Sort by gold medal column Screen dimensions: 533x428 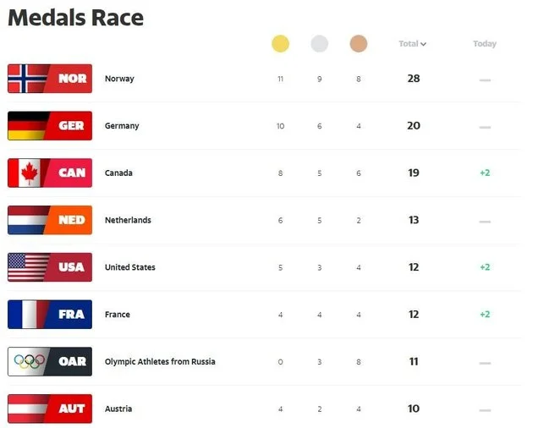[x=280, y=44]
